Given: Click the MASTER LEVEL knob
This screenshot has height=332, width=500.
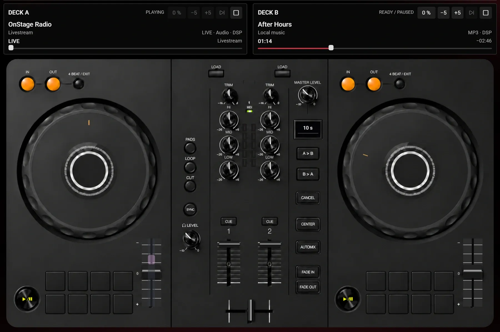Looking at the screenshot, I should 307,95.
